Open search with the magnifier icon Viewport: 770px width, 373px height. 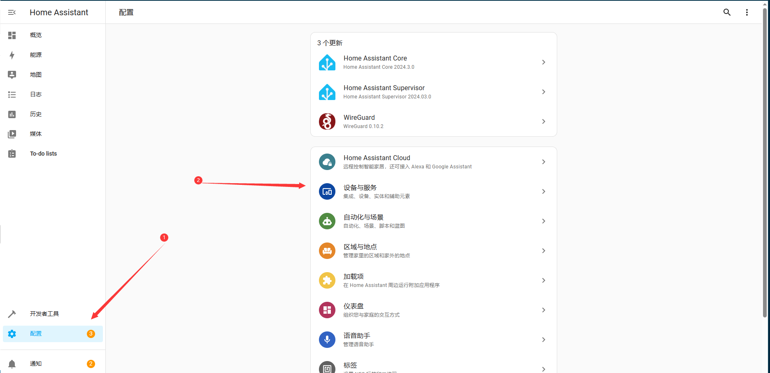(727, 12)
